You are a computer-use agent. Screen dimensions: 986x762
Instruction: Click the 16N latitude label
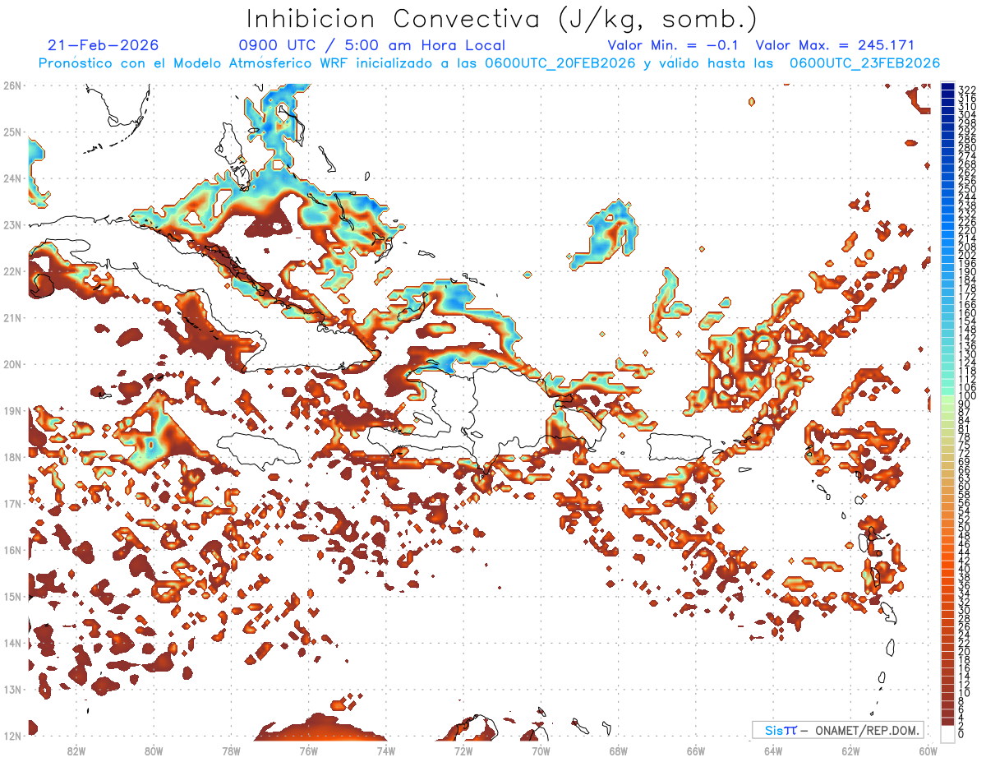point(12,550)
